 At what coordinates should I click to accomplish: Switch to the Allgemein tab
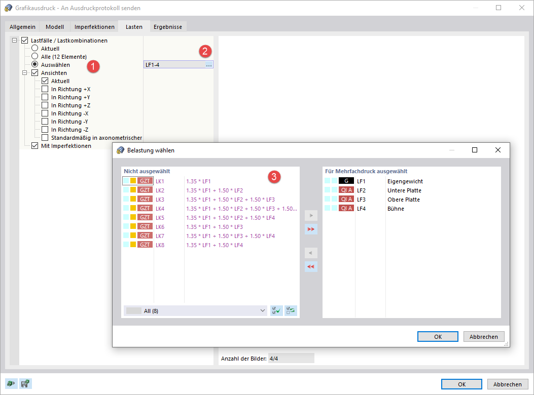(x=22, y=26)
